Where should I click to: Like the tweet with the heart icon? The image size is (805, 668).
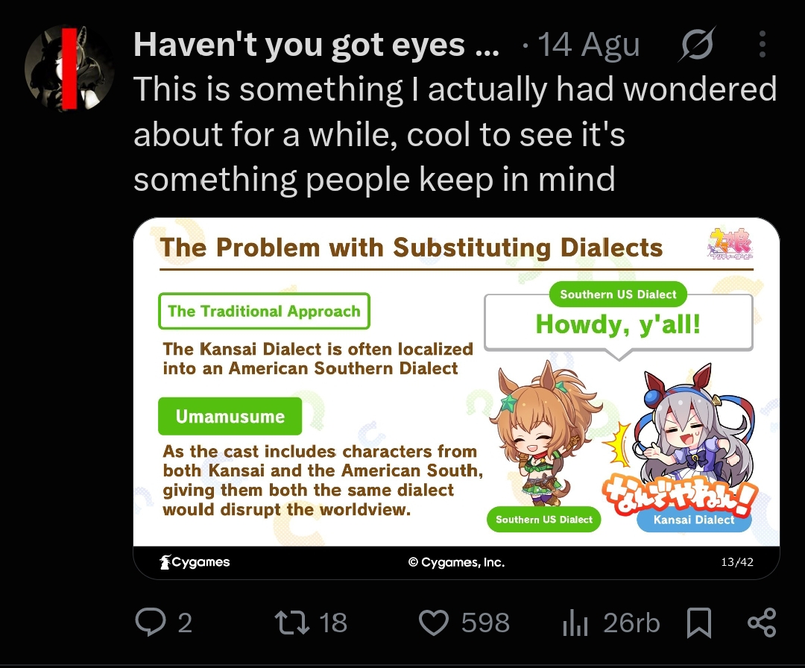pyautogui.click(x=434, y=623)
